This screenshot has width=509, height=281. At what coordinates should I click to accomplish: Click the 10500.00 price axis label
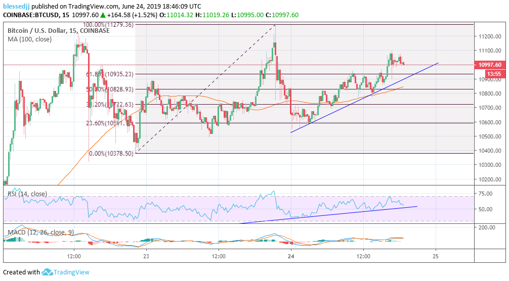pos(490,136)
